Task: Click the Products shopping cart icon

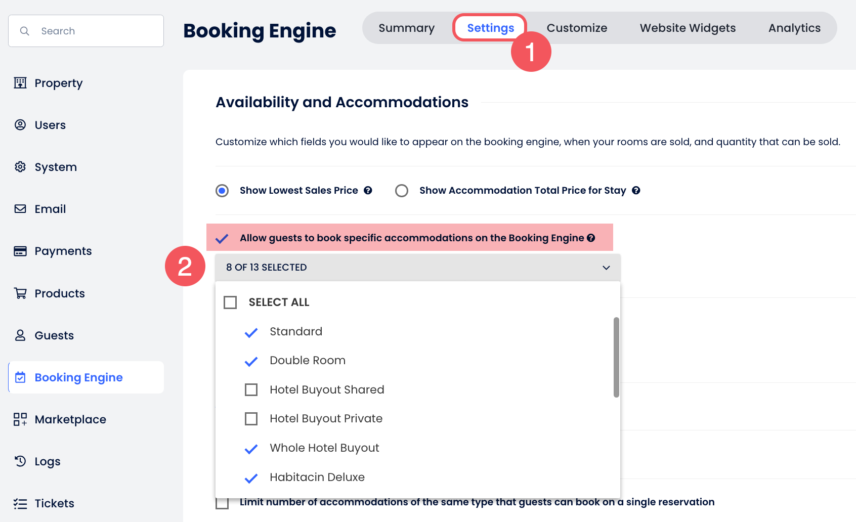Action: 20,293
